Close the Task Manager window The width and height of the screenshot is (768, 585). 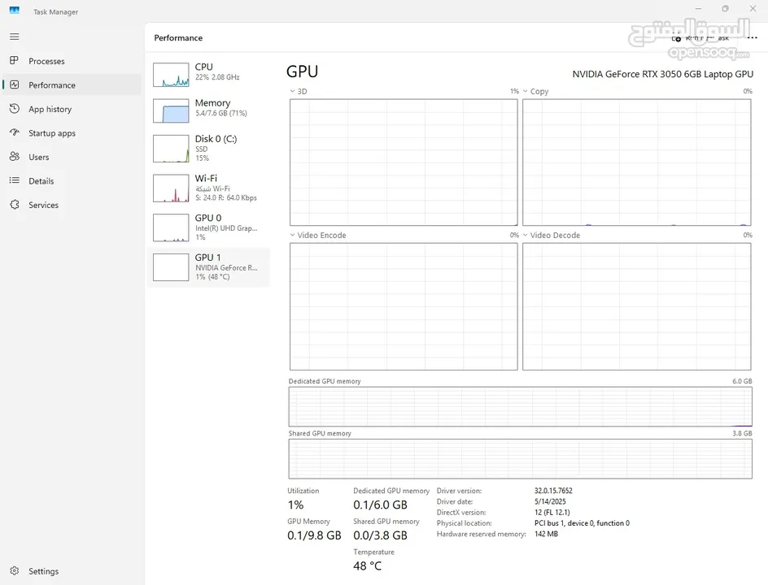click(753, 8)
